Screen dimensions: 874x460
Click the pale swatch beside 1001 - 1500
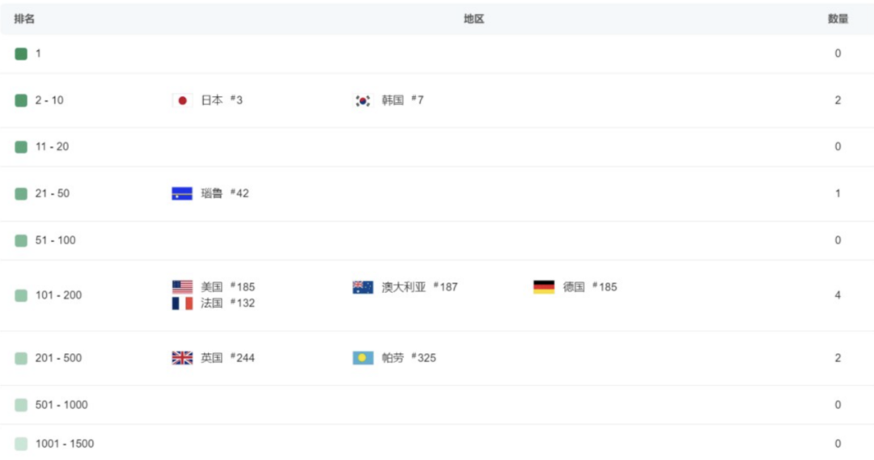coord(21,444)
